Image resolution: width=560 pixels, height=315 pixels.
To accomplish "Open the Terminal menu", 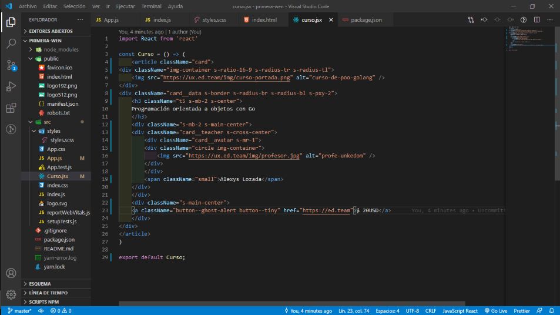I will tap(152, 6).
